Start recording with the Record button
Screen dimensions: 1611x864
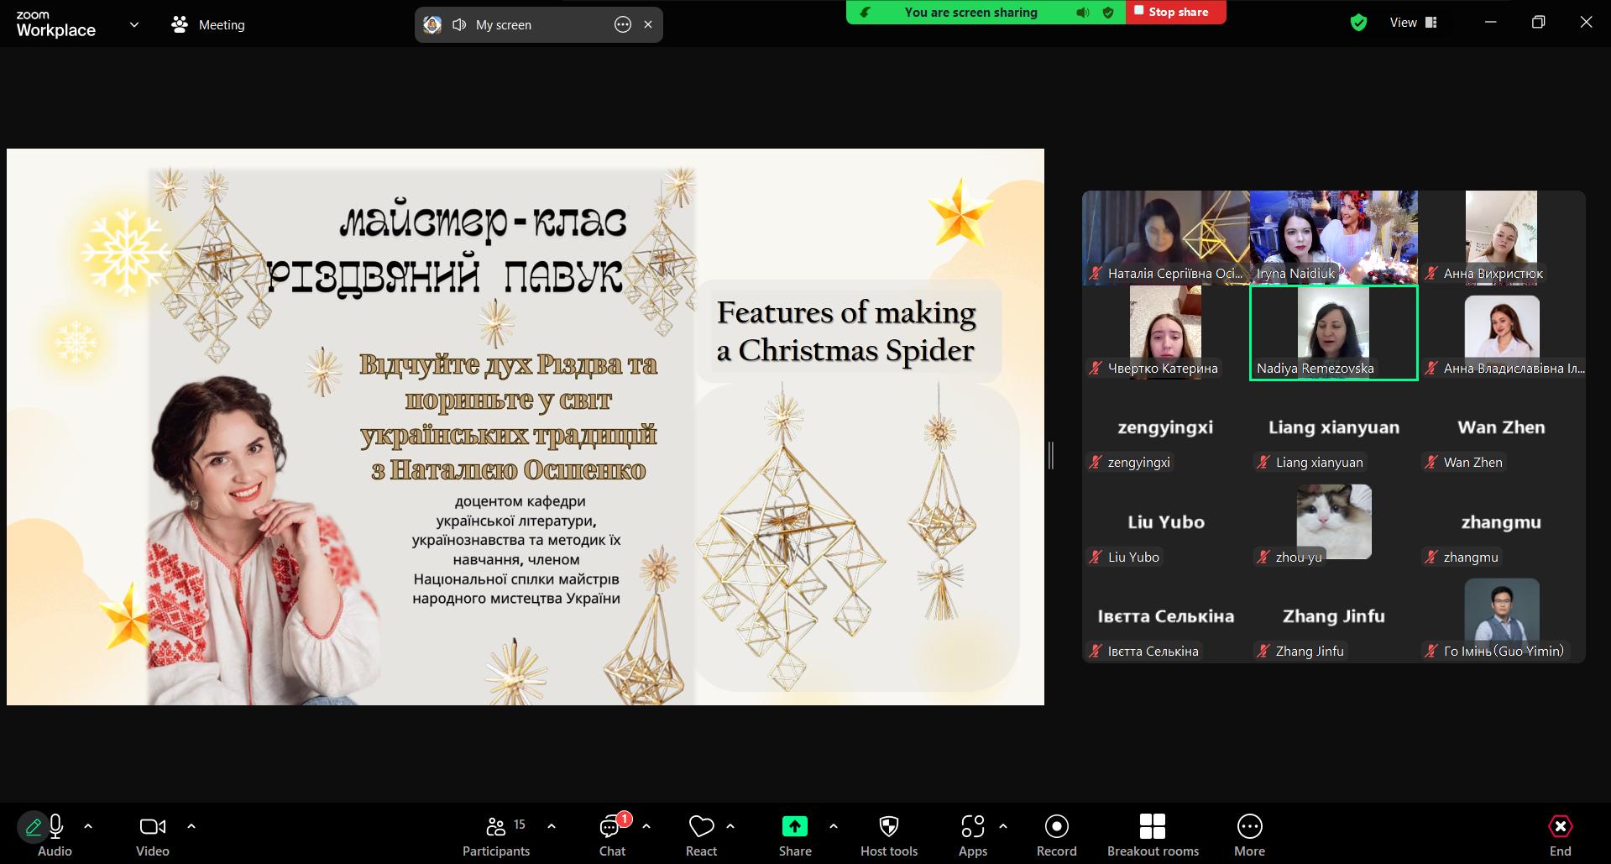click(1056, 836)
